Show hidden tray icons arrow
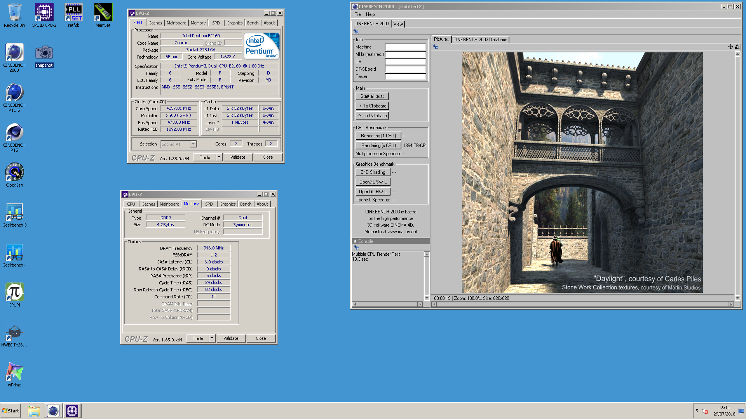 [697, 410]
